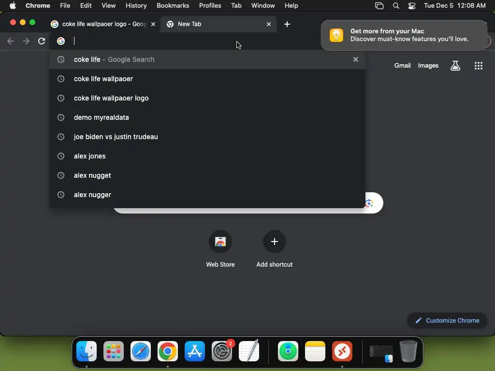This screenshot has width=495, height=371.
Task: Click the screen mirroring icon in the menu bar
Action: [x=379, y=6]
